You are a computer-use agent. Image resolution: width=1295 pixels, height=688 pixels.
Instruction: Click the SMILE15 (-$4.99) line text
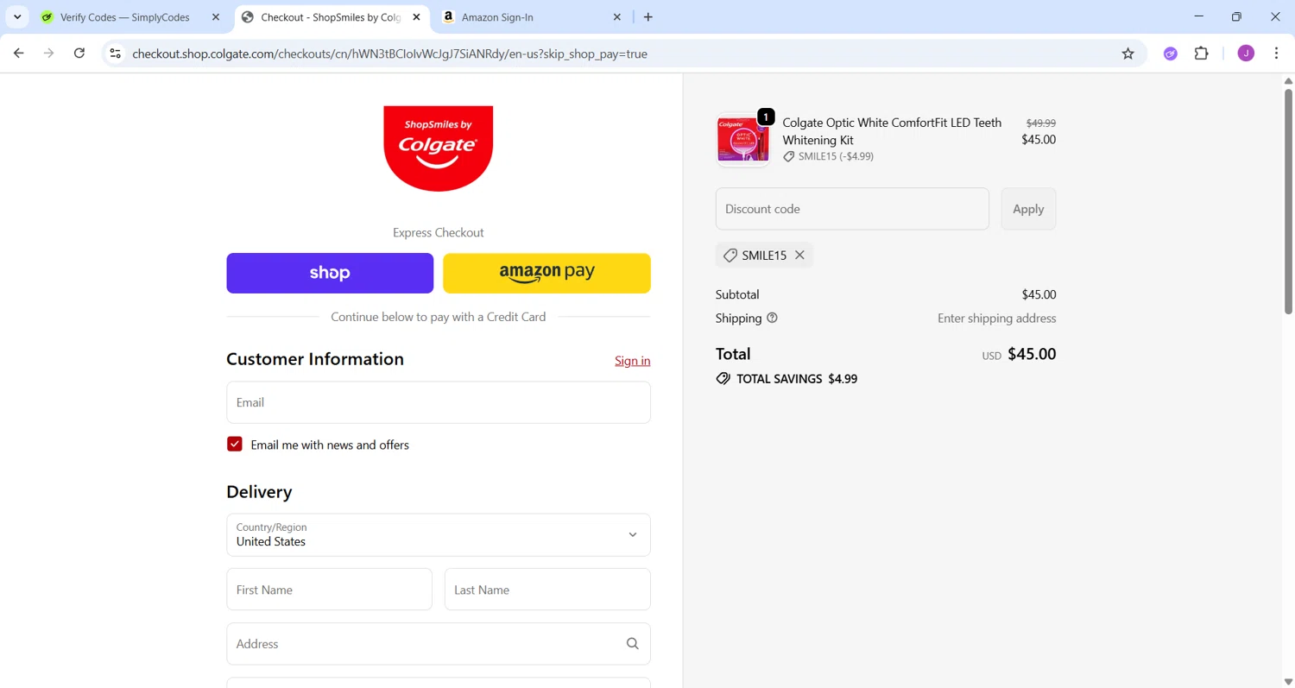click(x=836, y=156)
